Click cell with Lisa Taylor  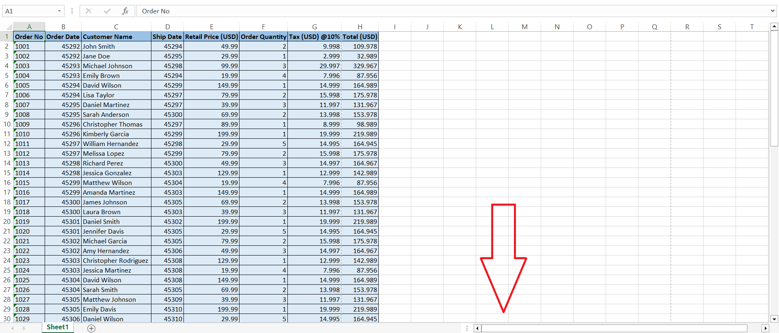click(116, 95)
